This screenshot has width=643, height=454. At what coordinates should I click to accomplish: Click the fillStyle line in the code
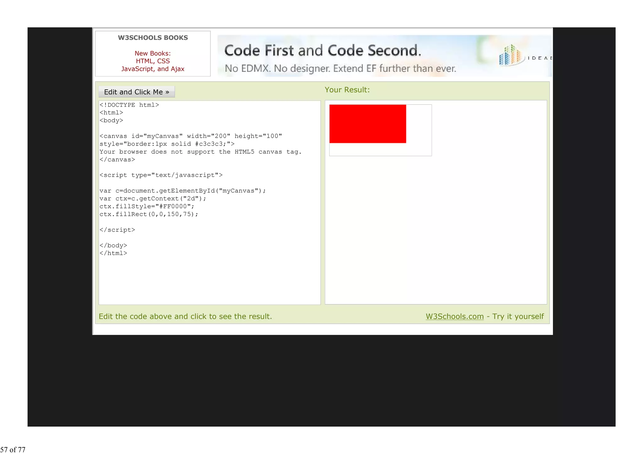[x=147, y=206]
